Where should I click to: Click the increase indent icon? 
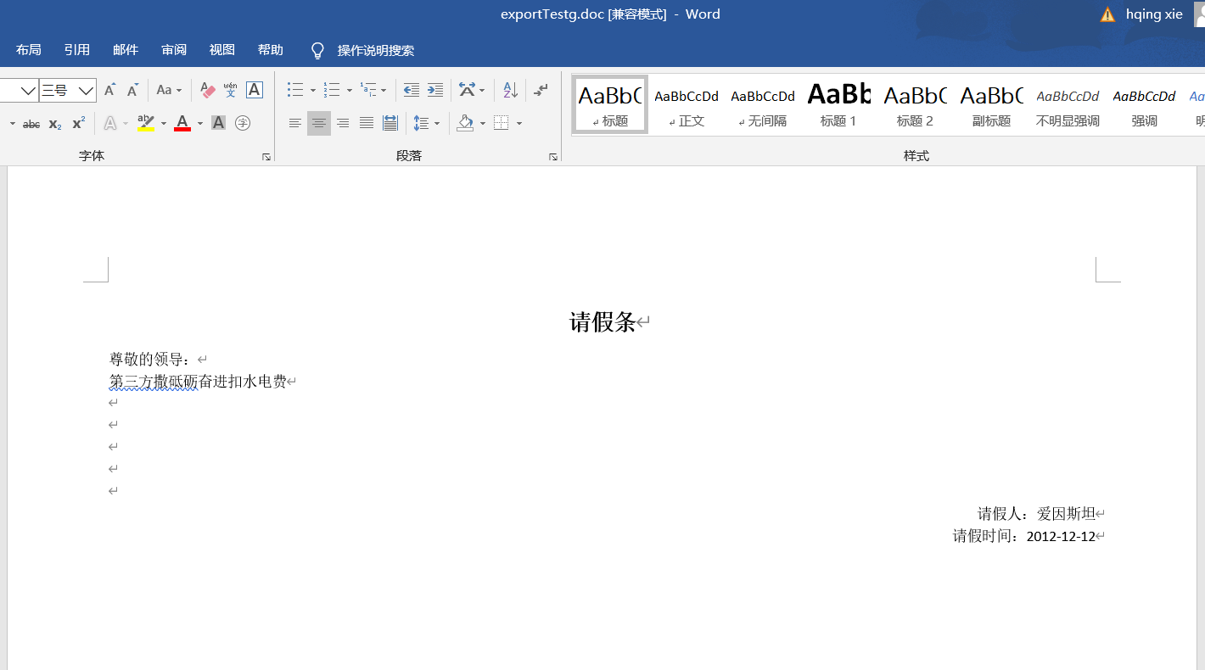pos(435,89)
